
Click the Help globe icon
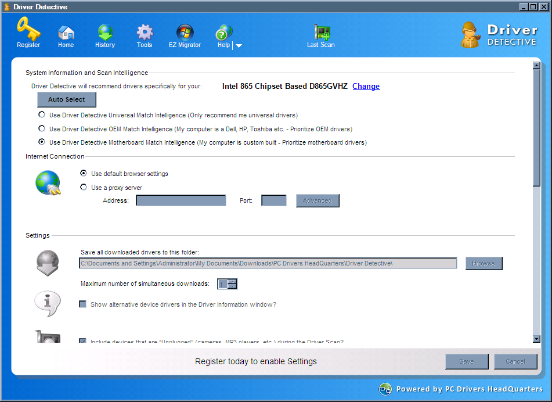point(224,33)
